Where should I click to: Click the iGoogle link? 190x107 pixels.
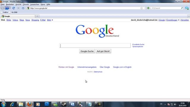(162, 20)
